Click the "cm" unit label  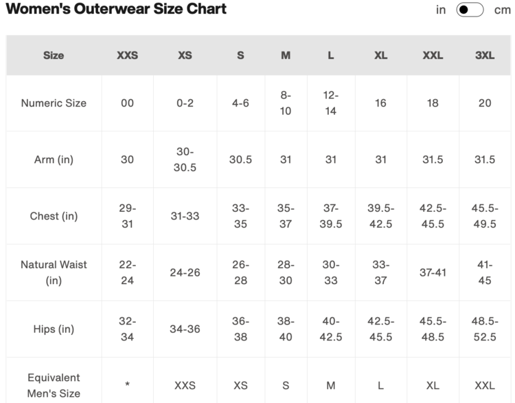[503, 10]
